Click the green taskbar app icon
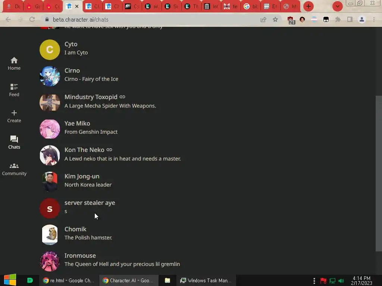This screenshot has width=382, height=286. [30, 280]
